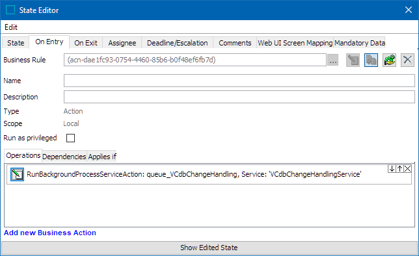Select the Dependencies sub-tab

click(64, 157)
